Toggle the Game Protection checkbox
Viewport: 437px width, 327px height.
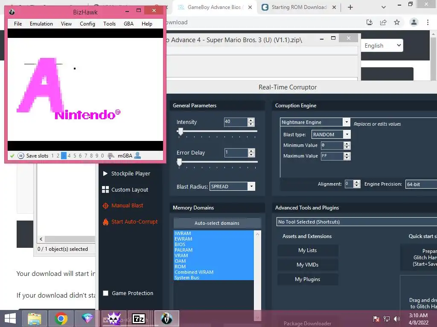point(106,293)
